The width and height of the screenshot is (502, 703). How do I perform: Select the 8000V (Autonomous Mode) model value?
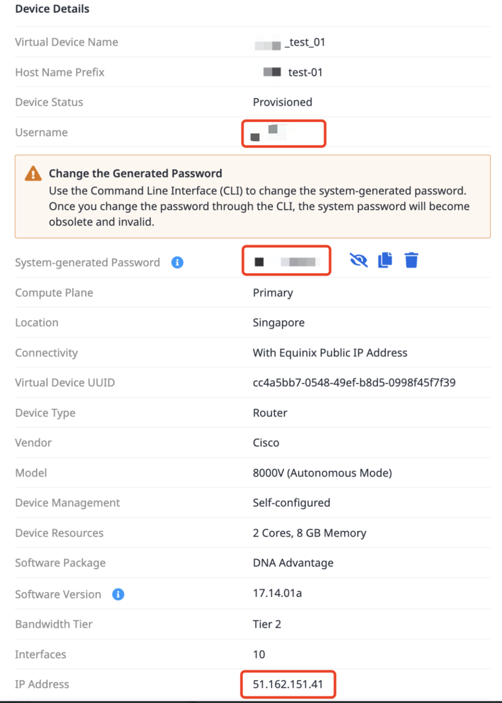[x=322, y=473]
